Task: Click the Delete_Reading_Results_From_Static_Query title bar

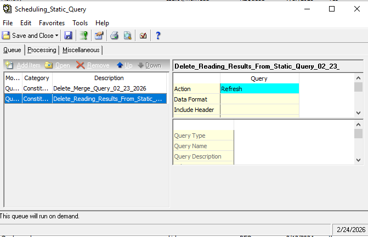Action: 268,66
